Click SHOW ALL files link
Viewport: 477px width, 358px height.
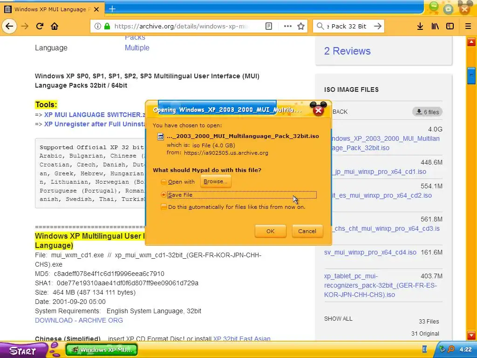[x=338, y=319]
